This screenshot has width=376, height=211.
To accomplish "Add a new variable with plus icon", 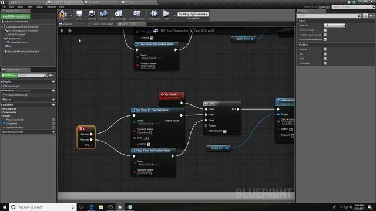I will 53,104.
